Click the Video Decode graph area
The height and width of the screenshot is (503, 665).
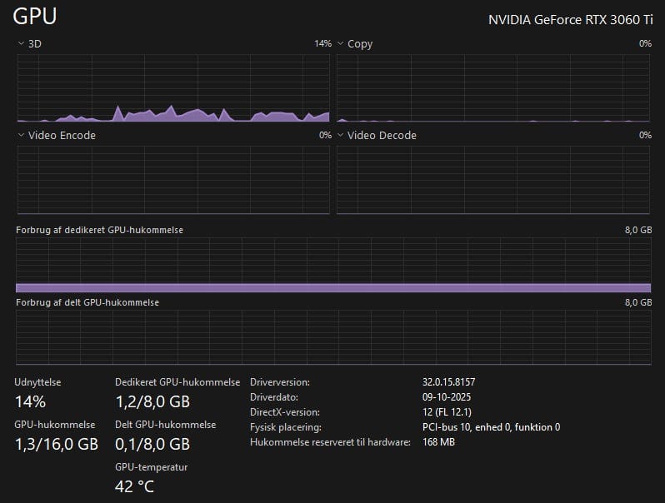coord(493,180)
